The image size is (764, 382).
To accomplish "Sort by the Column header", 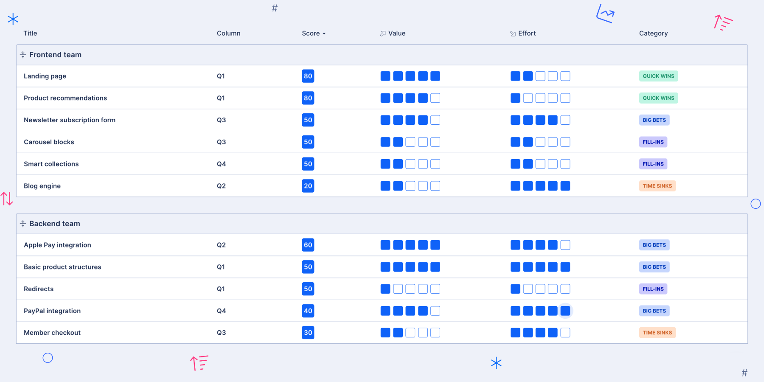I will pyautogui.click(x=228, y=33).
